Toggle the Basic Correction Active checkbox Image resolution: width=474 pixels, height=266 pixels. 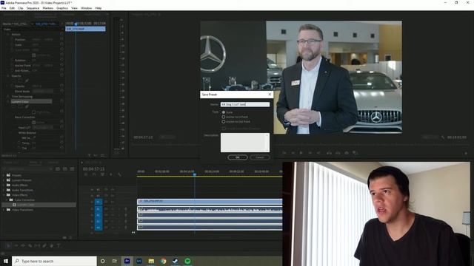[x=34, y=123]
